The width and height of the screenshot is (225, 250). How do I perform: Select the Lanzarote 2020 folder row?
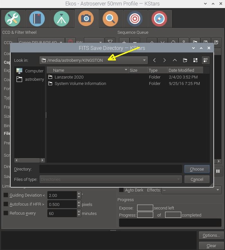pos(125,77)
